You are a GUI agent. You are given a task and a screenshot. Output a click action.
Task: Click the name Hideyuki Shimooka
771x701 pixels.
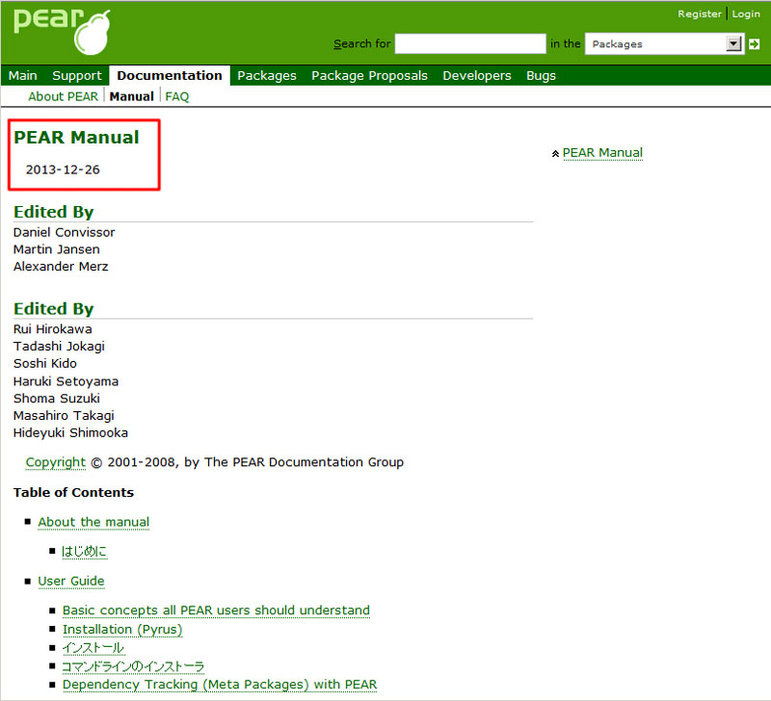[x=70, y=432]
